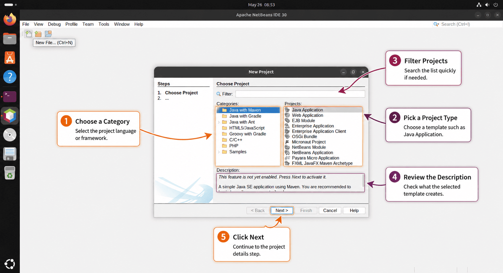
Task: Click the volume icon in top bar
Action: (x=487, y=5)
